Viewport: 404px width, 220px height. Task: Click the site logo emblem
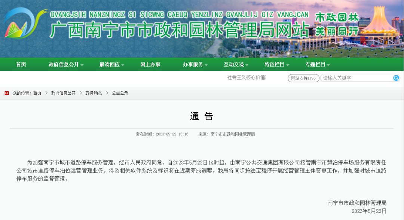click(x=25, y=23)
